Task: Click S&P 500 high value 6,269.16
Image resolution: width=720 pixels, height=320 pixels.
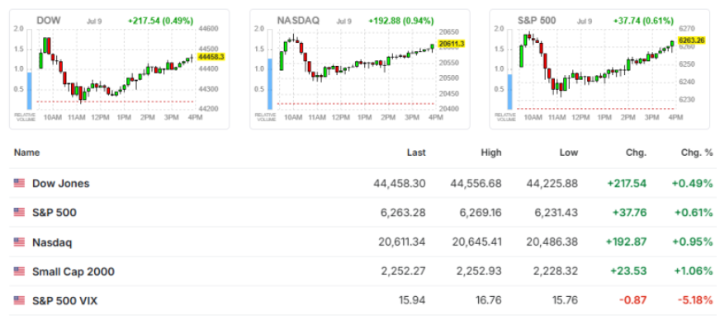Action: pos(480,213)
